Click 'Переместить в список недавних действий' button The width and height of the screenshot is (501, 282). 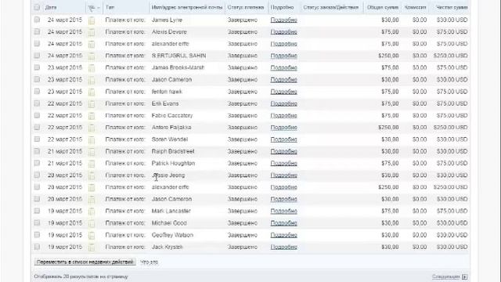coord(85,262)
